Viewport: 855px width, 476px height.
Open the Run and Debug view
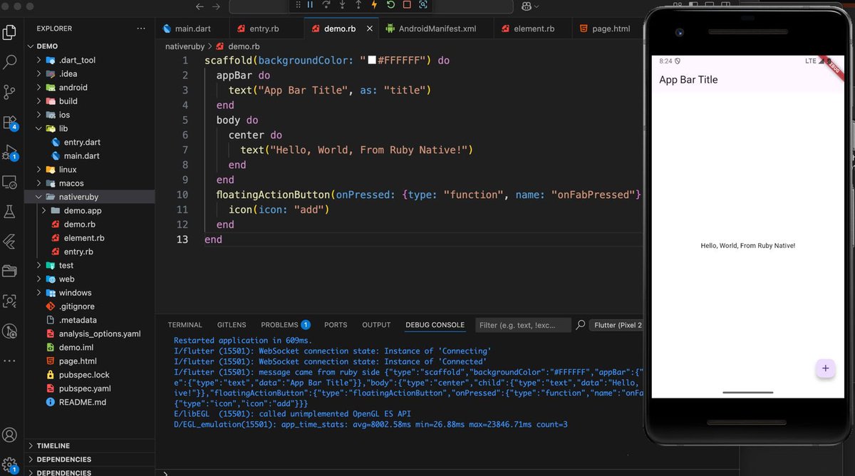click(10, 152)
